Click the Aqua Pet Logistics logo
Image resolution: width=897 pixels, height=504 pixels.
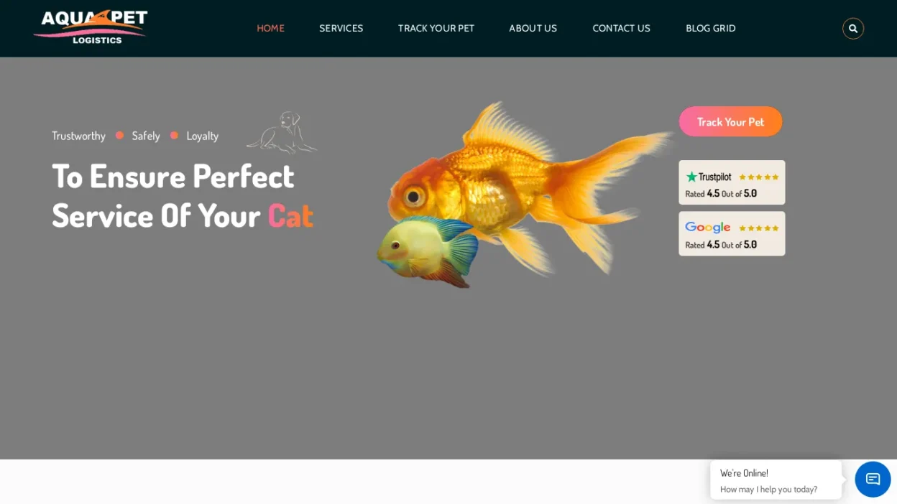tap(91, 27)
